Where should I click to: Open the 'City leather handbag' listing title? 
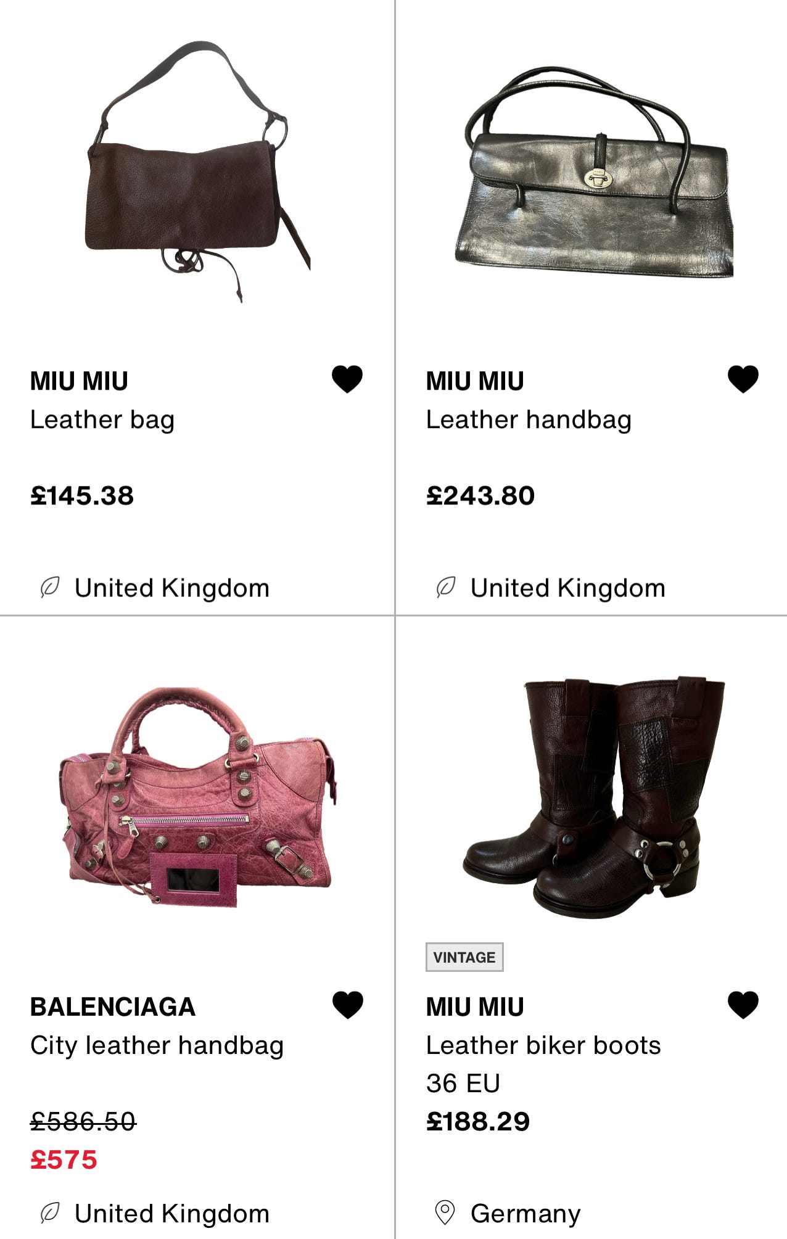pyautogui.click(x=157, y=1046)
